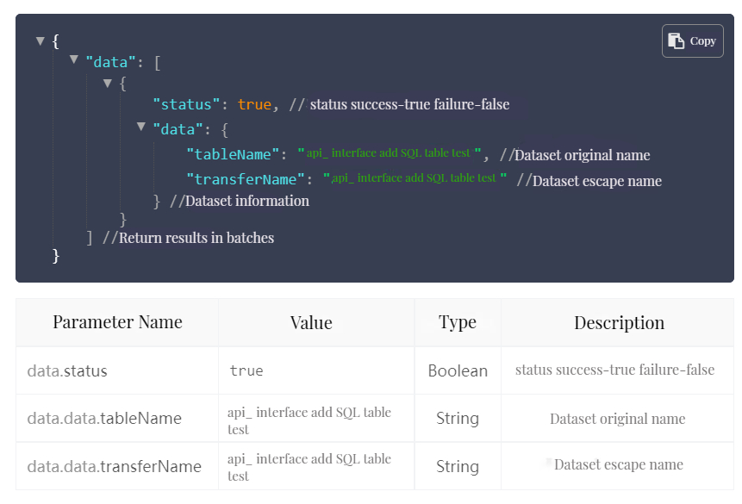This screenshot has width=742, height=504.
Task: Collapse the array item object triangle
Action: pos(108,83)
